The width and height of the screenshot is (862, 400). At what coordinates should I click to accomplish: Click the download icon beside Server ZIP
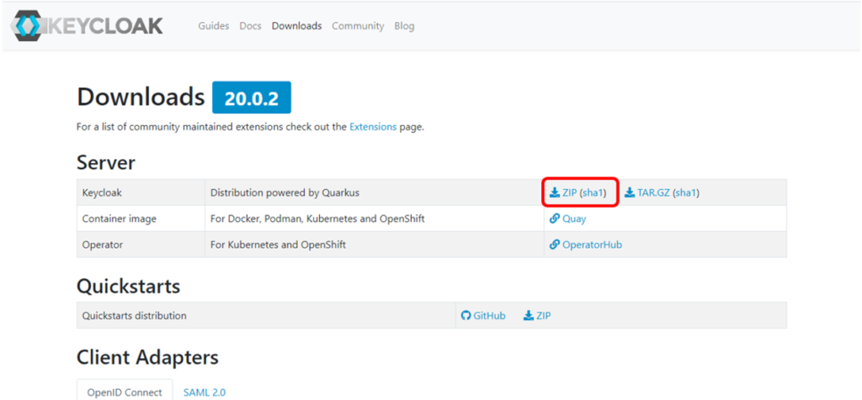[555, 192]
